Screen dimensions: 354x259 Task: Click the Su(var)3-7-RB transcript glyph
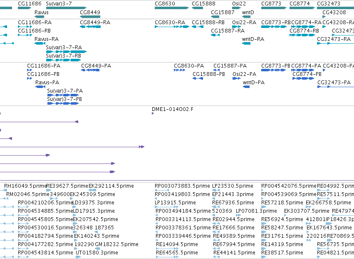[x=64, y=60]
